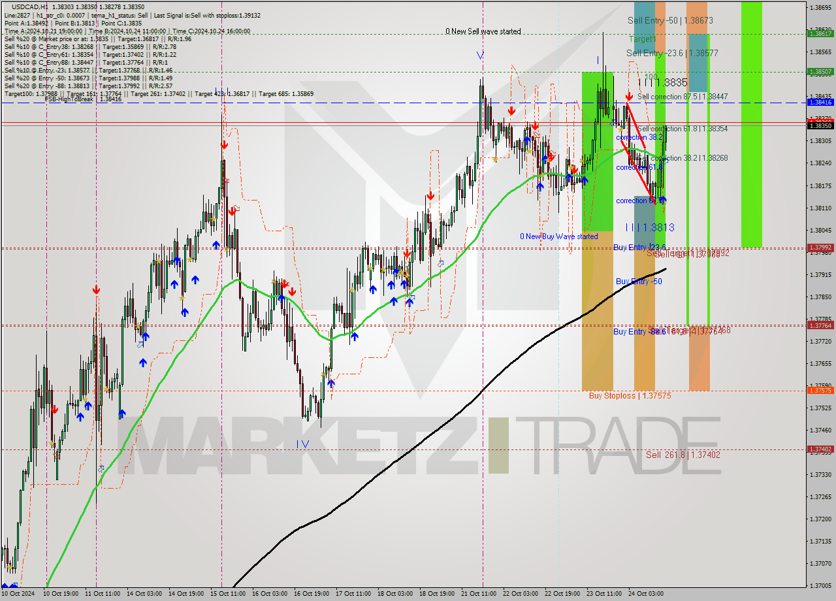Click the '15 Oct 11:00' time axis label
Viewport: 836px width, 601px height.
(229, 594)
